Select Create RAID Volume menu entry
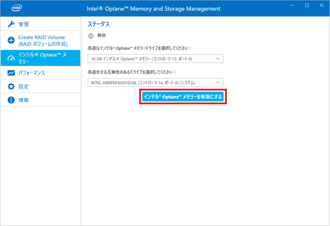Image resolution: width=330 pixels, height=226 pixels. coord(41,40)
